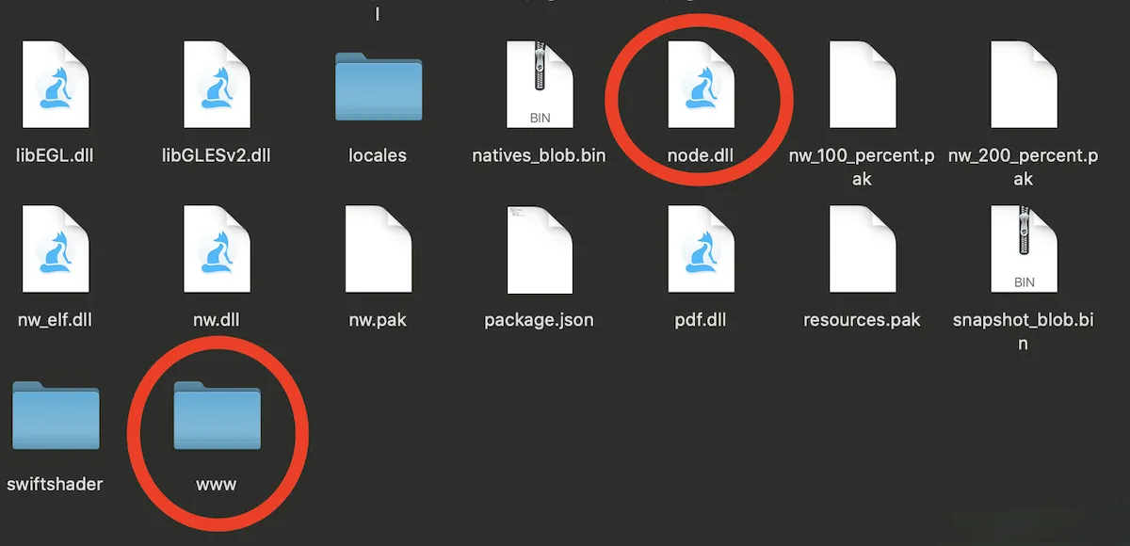
Task: Click the libGLESv2.dll file icon
Action: (x=216, y=86)
